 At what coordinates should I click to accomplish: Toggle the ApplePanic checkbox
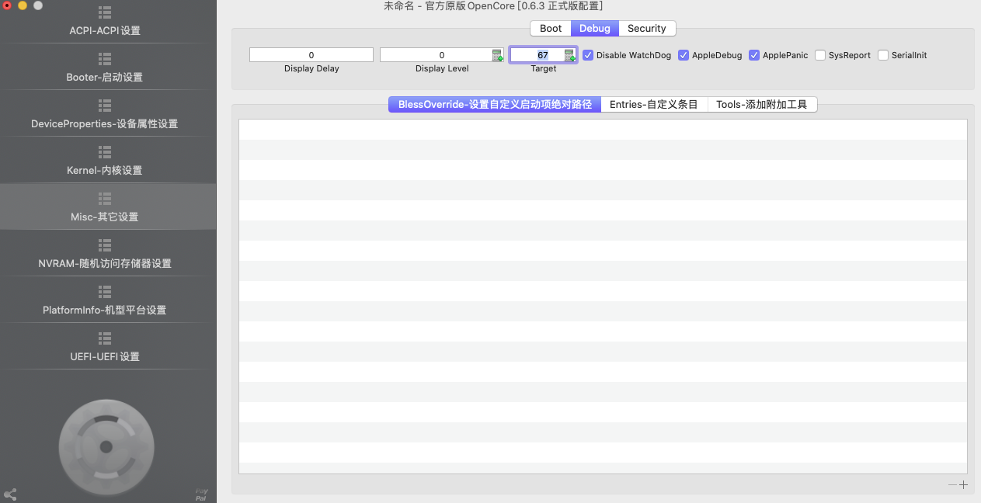tap(754, 55)
